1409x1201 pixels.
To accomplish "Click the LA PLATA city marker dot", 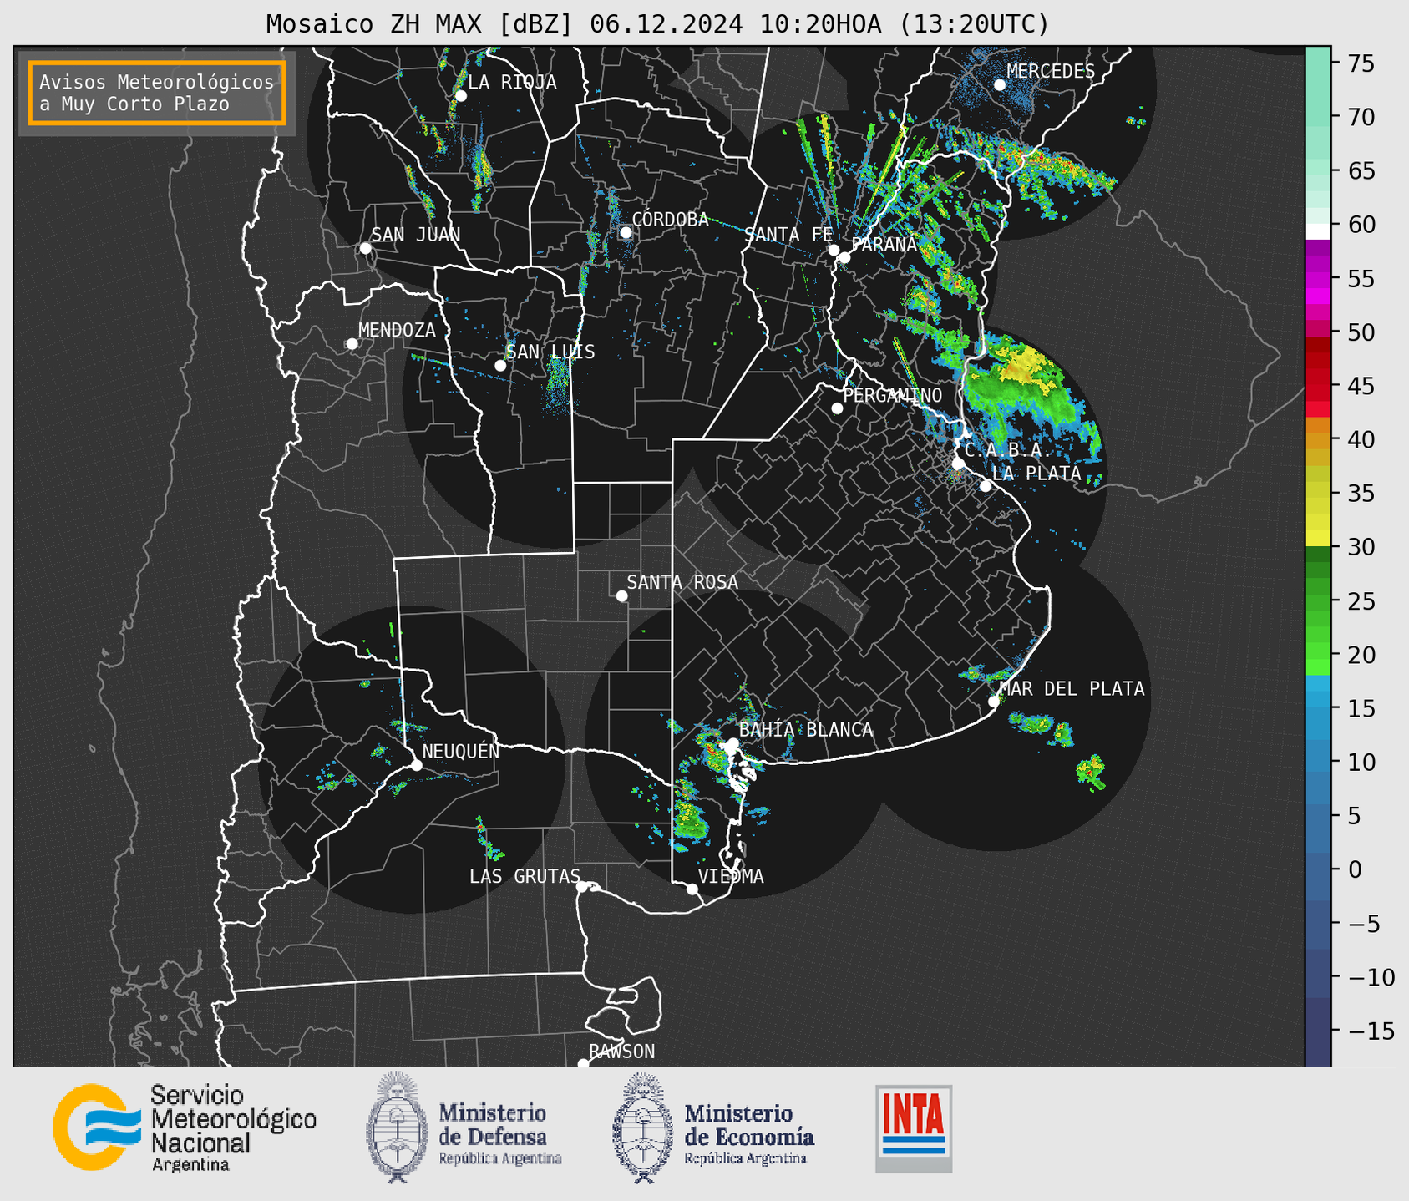I will [x=986, y=486].
